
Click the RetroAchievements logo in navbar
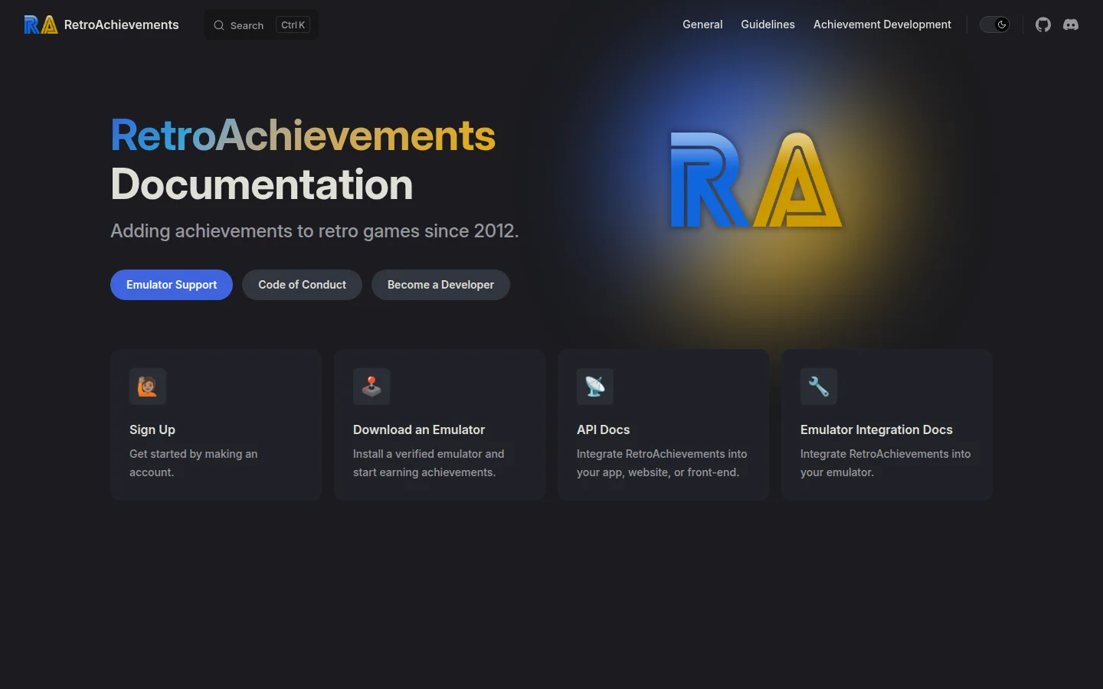click(x=41, y=24)
